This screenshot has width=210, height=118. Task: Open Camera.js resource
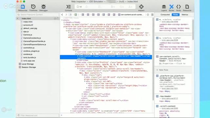28,35
